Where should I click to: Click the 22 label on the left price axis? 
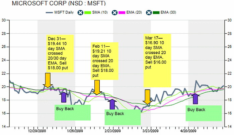4,74
